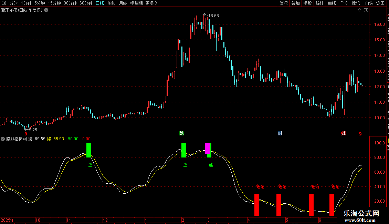The height and width of the screenshot is (224, 389).
Task: Select the 5分钟 period
Action: tap(40, 3)
